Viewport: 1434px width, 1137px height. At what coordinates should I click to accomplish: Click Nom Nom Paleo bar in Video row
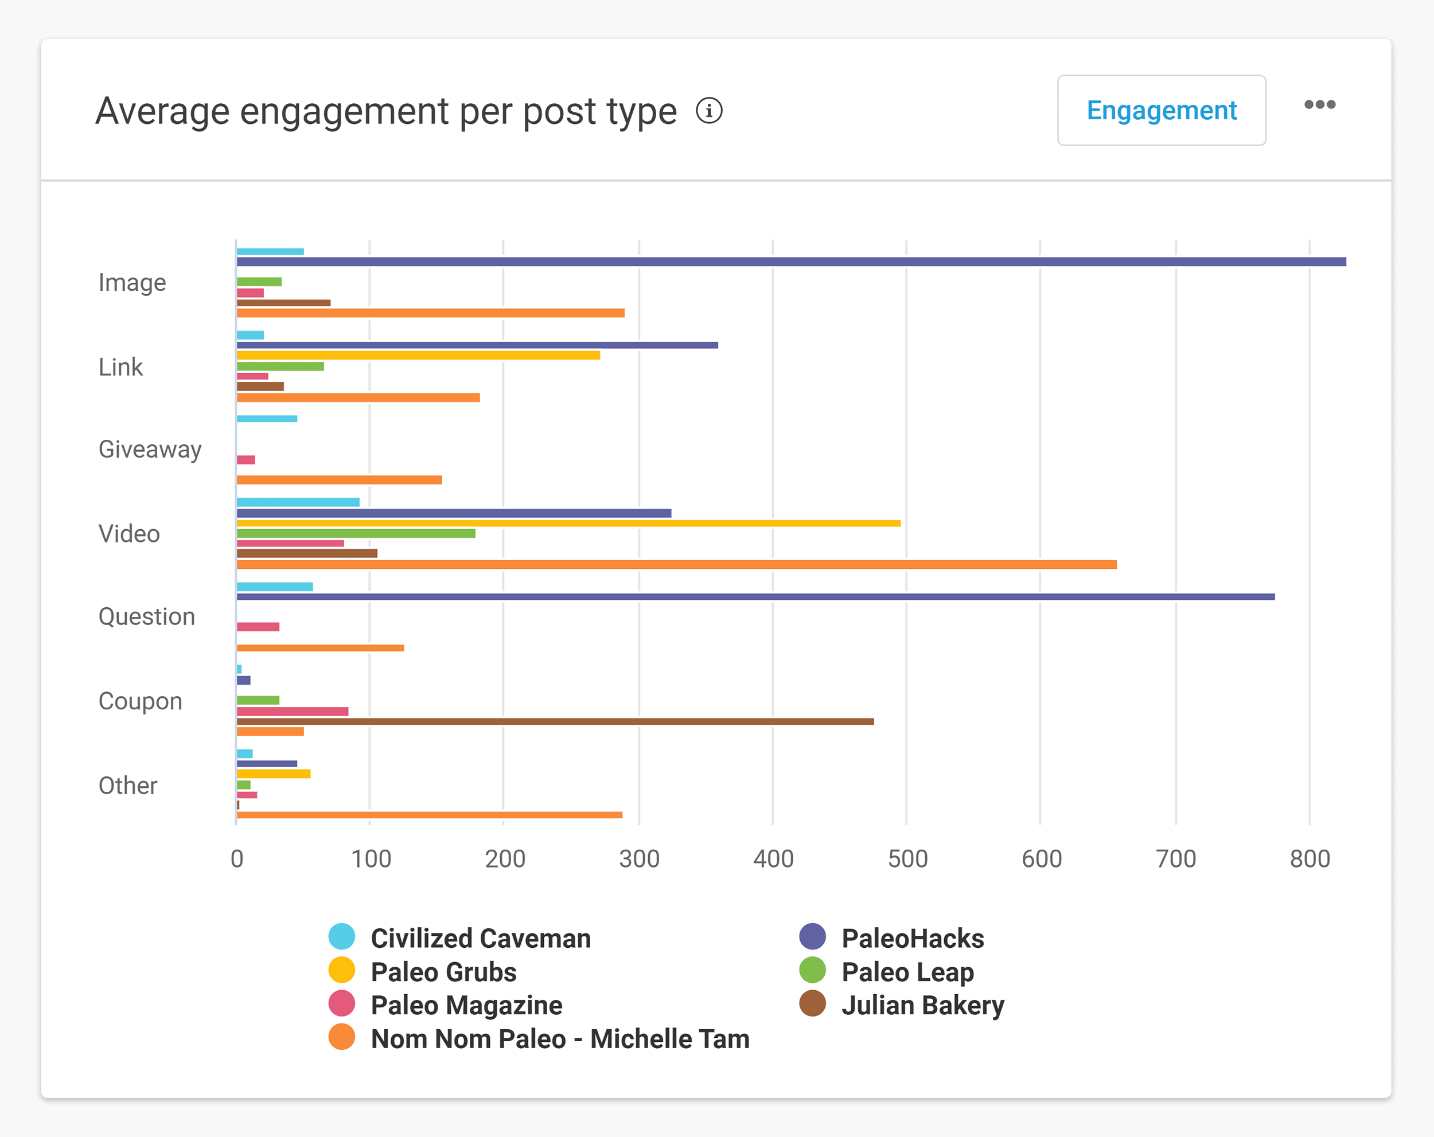click(x=676, y=565)
